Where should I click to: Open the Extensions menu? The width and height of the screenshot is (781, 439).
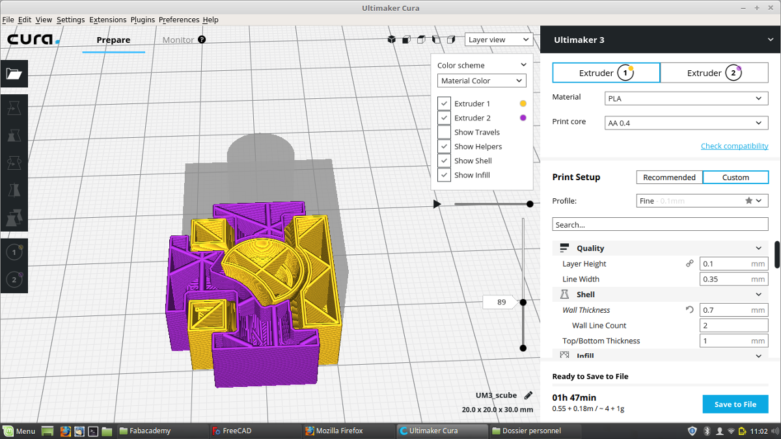[x=108, y=20]
